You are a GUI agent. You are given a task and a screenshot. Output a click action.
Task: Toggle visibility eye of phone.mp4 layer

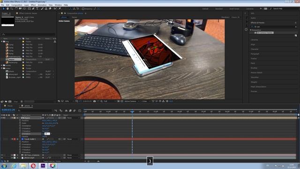point(2,158)
